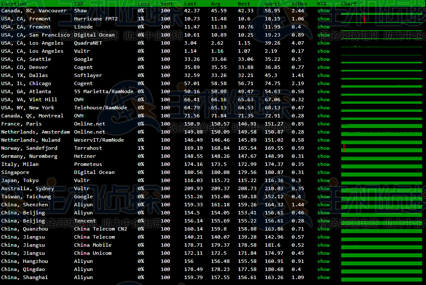Click the chart bar for China Mobile Jiangsu

383,245
